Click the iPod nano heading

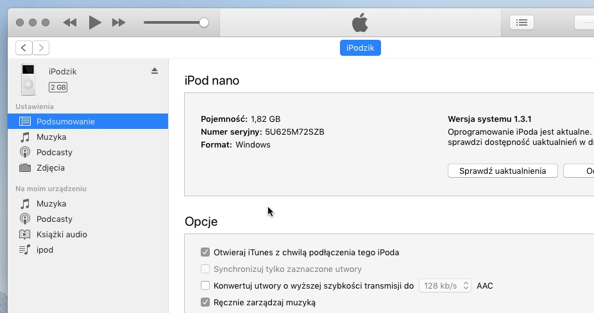(x=212, y=80)
